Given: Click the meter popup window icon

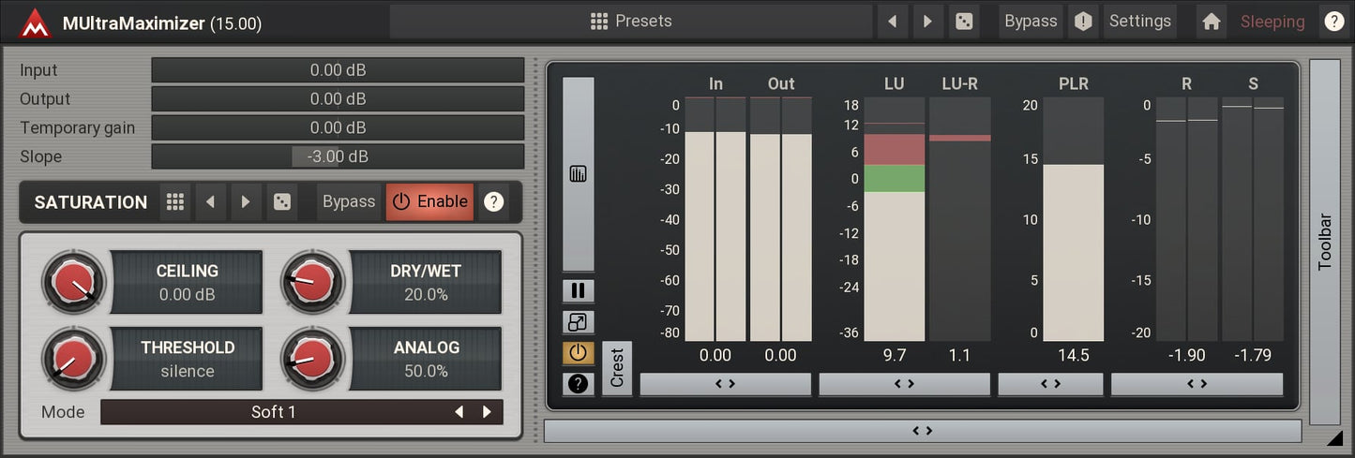Looking at the screenshot, I should coord(578,322).
